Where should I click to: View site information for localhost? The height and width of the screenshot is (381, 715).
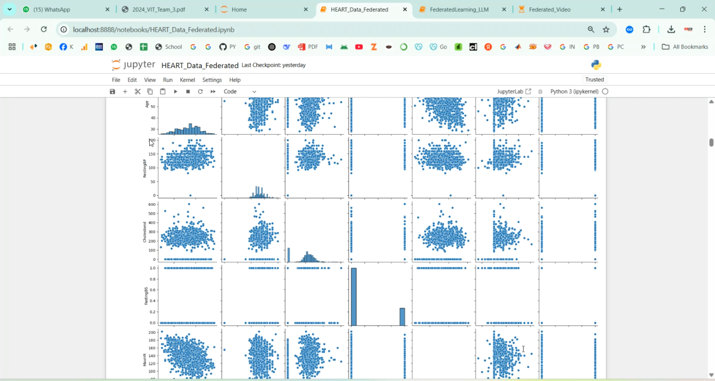(x=64, y=30)
